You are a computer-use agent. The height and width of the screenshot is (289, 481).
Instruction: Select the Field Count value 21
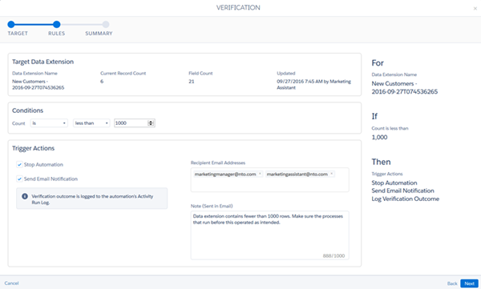coord(192,82)
